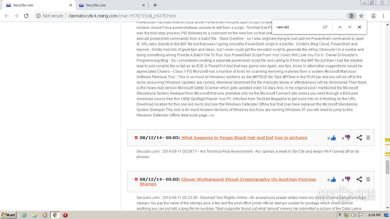Open menu for Vegas Black Hat post
Image resolution: width=390 pixels, height=219 pixels.
(368, 138)
